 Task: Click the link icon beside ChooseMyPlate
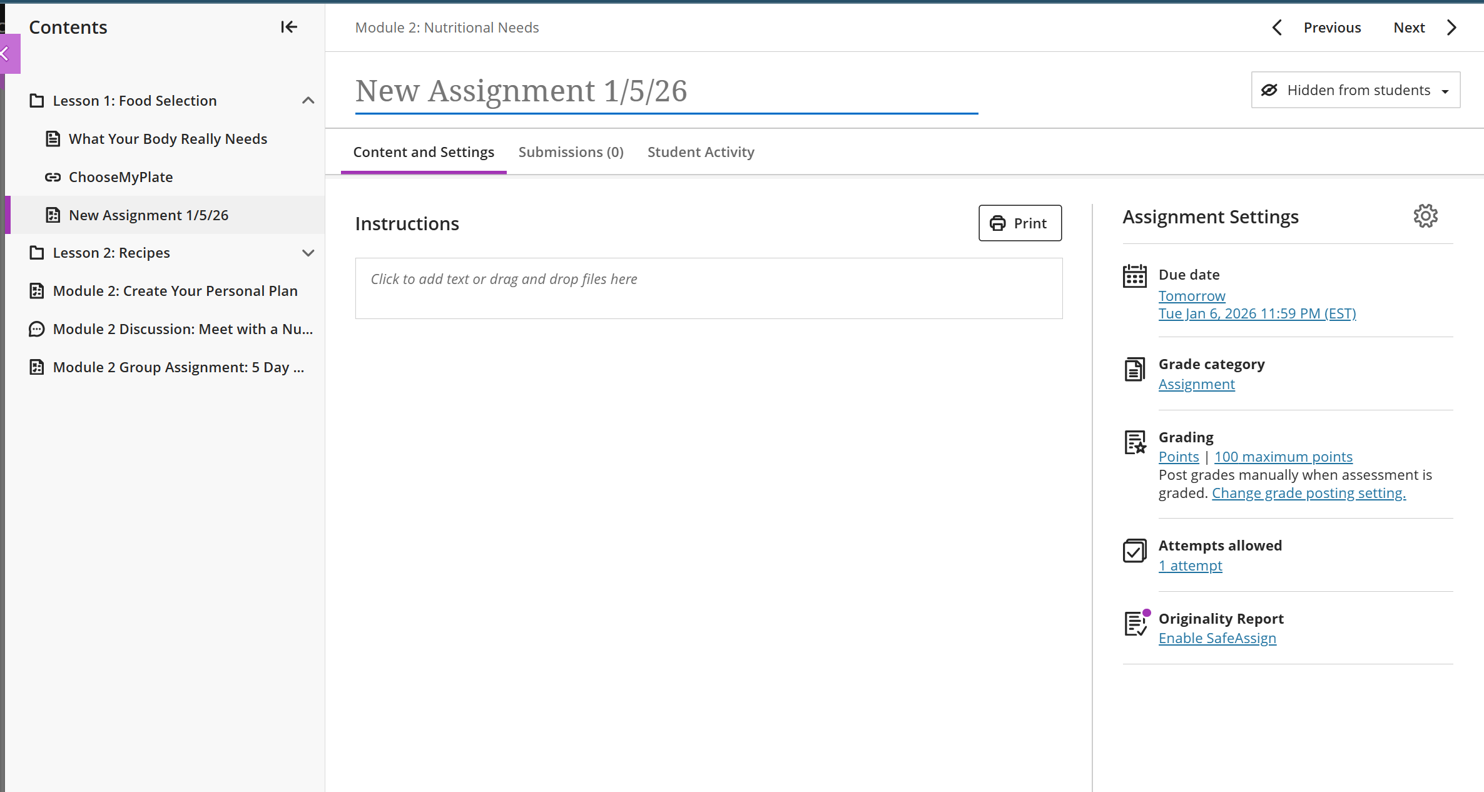[53, 177]
